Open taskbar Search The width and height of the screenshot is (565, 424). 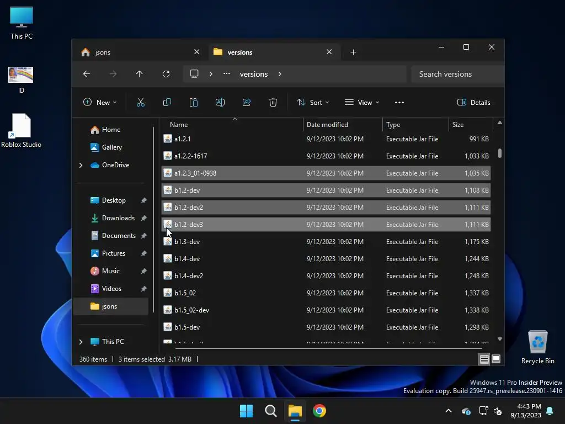(270, 411)
